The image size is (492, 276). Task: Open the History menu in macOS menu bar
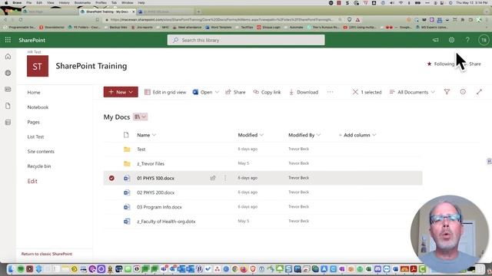click(65, 2)
